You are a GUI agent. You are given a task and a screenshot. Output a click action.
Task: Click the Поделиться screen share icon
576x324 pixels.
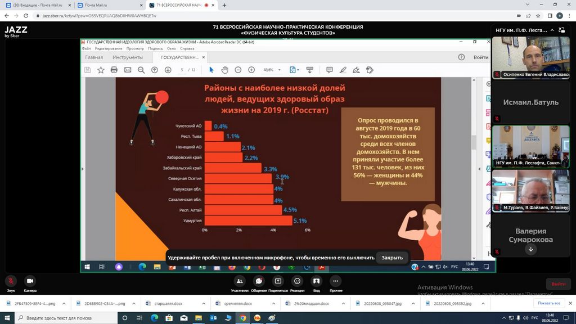pos(278,281)
